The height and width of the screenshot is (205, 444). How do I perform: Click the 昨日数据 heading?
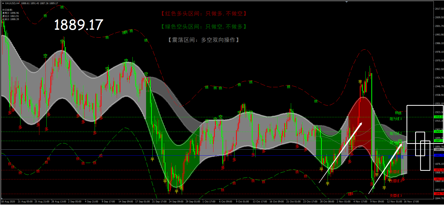point(7,10)
